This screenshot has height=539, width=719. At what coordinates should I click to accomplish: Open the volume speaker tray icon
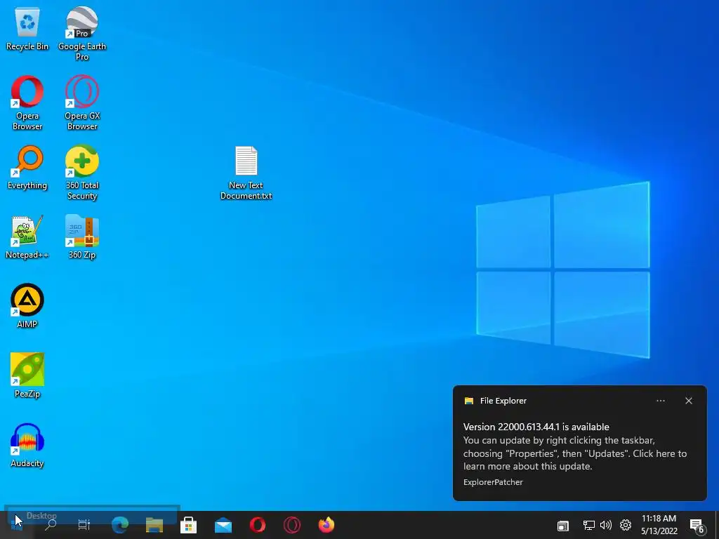pos(606,525)
